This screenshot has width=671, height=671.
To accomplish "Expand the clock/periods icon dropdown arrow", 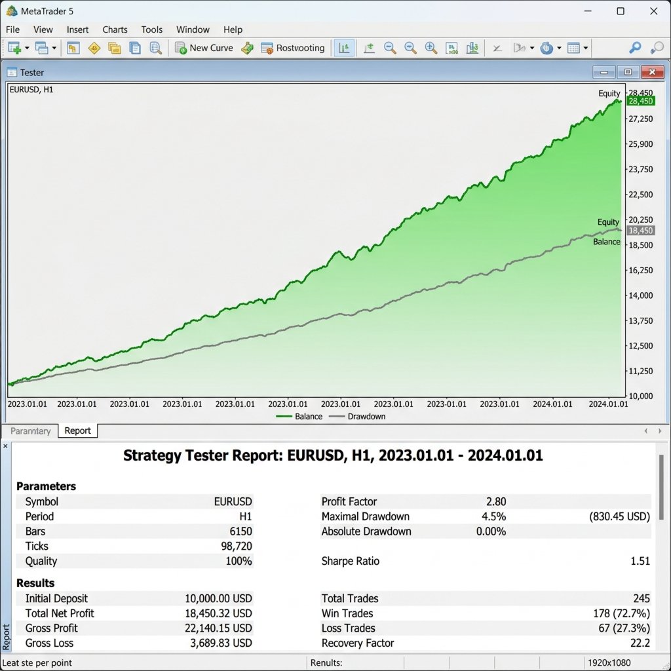I will coord(559,48).
